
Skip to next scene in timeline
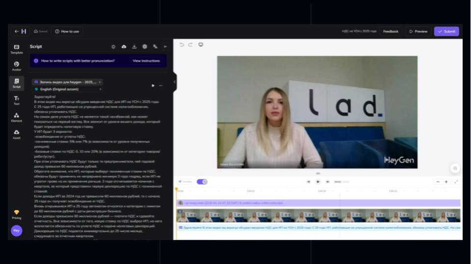328,182
